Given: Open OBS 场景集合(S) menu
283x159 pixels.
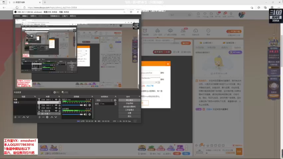Looking at the screenshot, I should (55, 16).
